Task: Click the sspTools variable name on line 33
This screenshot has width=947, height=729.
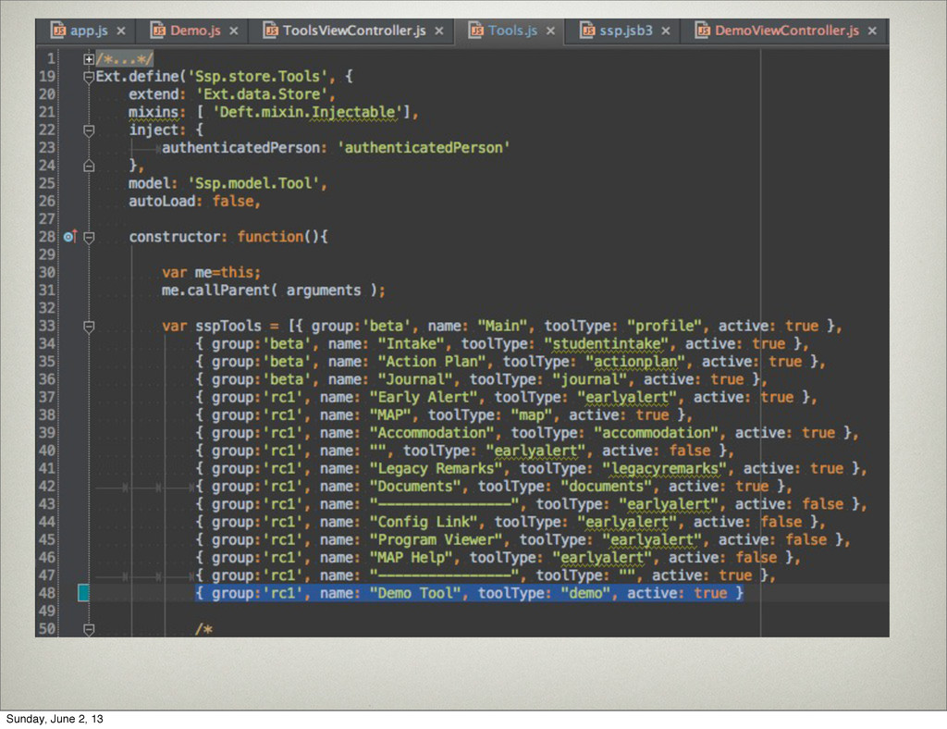Action: [x=228, y=327]
